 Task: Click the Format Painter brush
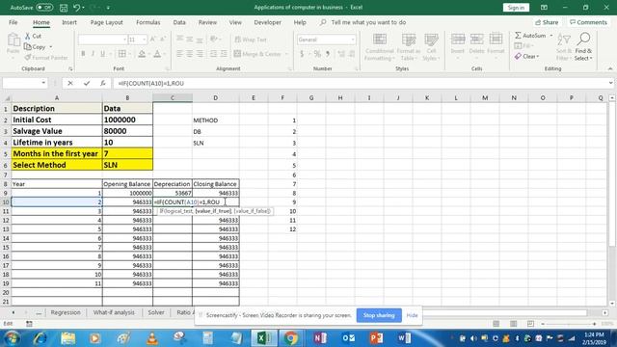pyautogui.click(x=28, y=58)
